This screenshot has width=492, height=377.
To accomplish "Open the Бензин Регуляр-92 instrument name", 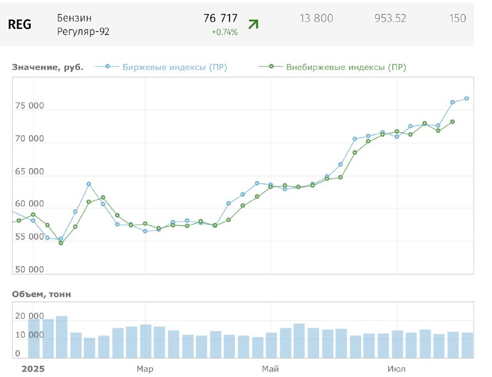I will 83,25.
